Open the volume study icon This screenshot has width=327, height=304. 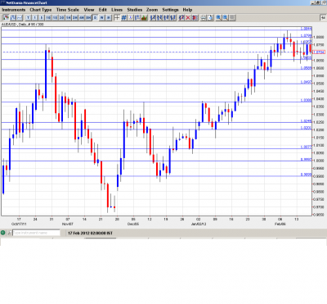click(144, 18)
